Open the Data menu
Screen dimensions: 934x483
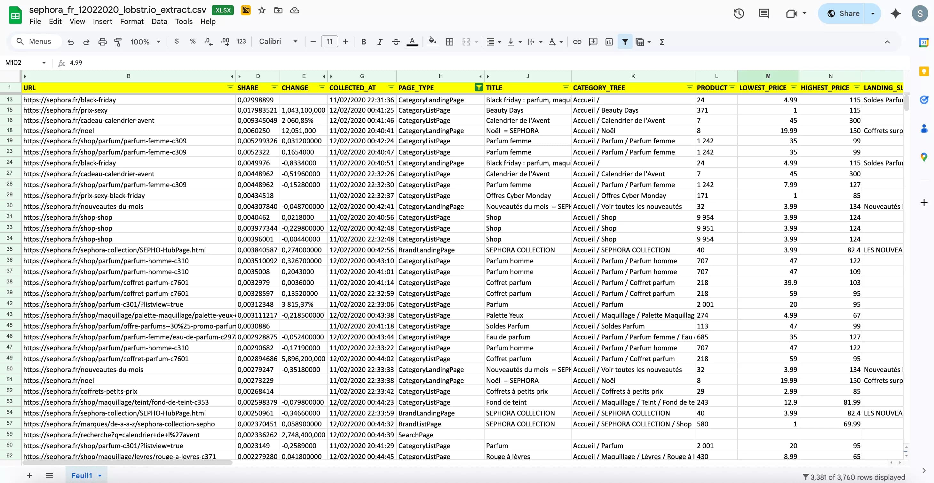click(x=159, y=21)
